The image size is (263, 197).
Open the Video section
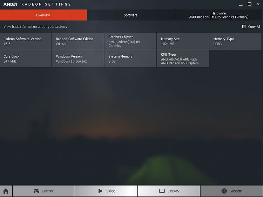(x=106, y=191)
